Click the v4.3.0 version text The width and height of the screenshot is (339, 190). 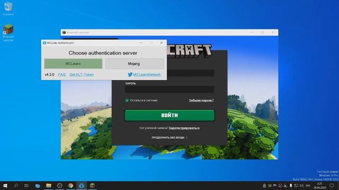(49, 74)
